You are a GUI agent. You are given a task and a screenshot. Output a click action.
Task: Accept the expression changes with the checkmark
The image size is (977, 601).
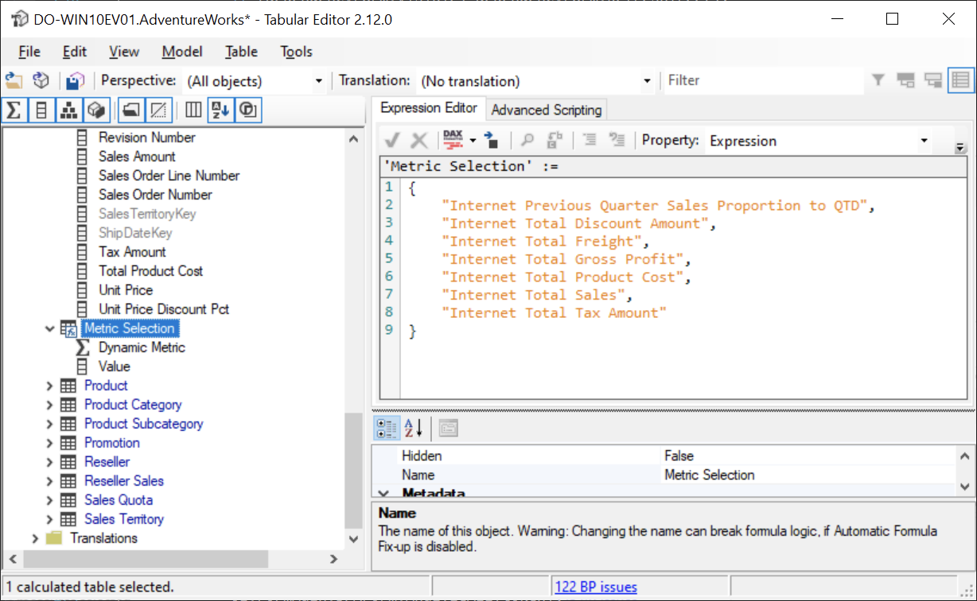pos(391,140)
